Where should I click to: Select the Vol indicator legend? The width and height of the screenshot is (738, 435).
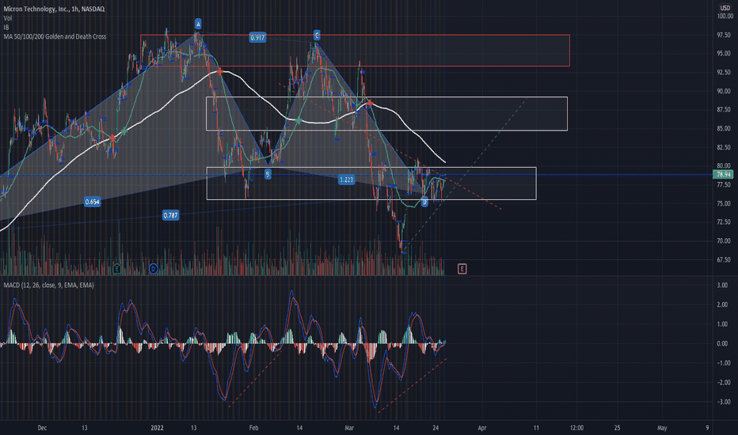click(8, 18)
